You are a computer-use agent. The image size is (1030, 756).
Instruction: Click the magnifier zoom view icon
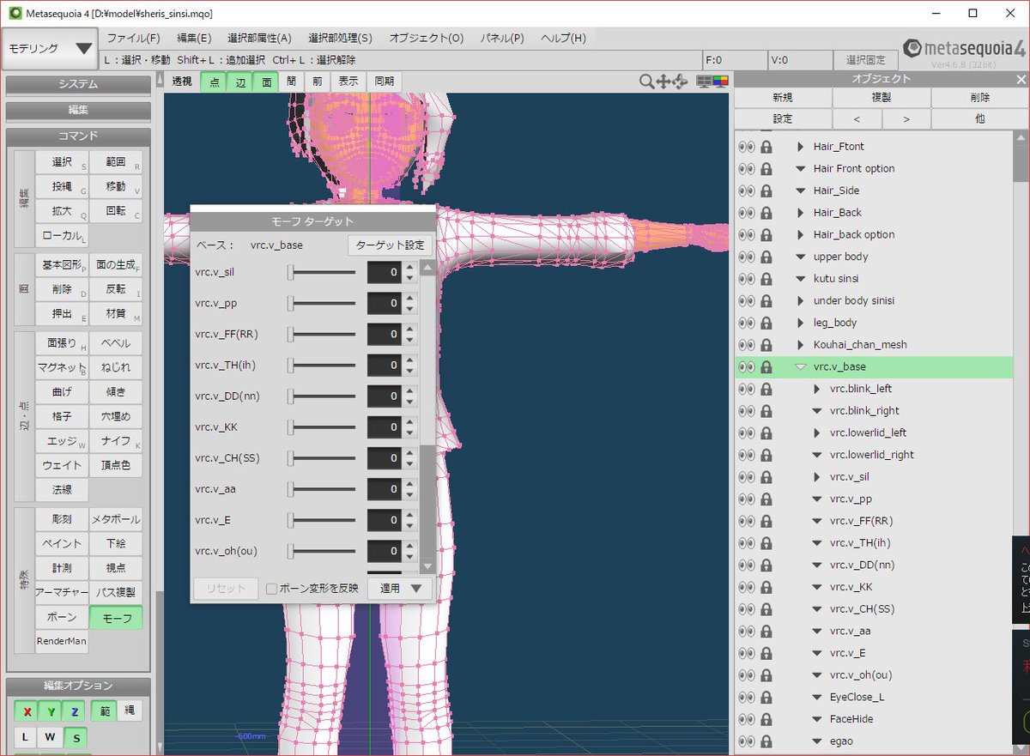click(x=646, y=81)
